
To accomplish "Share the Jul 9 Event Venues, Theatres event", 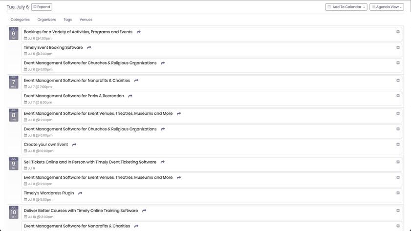I will [x=179, y=178].
